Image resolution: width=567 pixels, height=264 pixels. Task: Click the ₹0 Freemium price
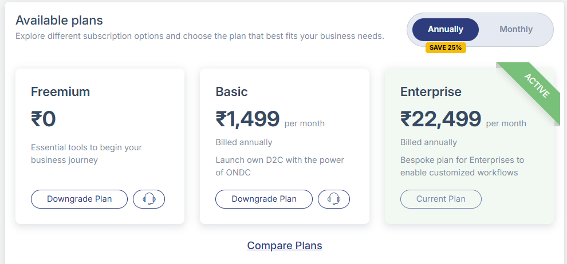44,119
